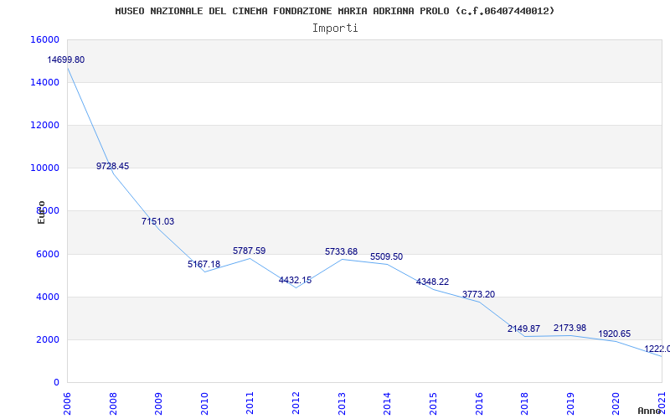The image size is (670, 419).
Task: Select the 5787.59 data label
Action: tap(249, 251)
